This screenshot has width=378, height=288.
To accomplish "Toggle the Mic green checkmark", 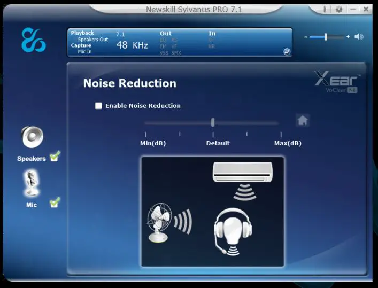I will (x=55, y=203).
